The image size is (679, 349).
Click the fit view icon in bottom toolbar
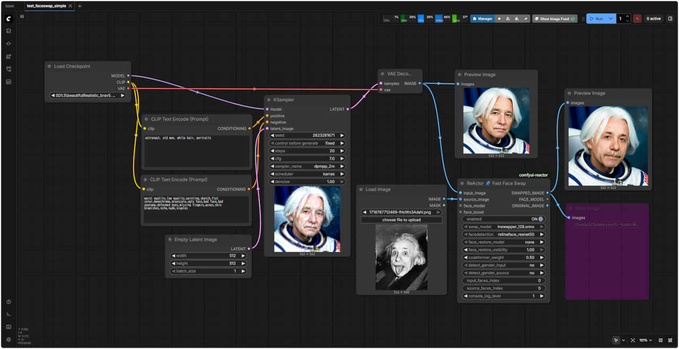coord(633,340)
